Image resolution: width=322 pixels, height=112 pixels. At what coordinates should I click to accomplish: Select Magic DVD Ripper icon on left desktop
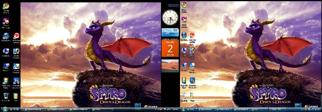click(x=6, y=83)
